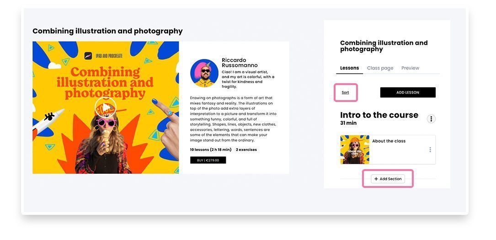This screenshot has height=240, width=496.
Task: Click the instructor name Riccardo Russomanno
Action: (240, 63)
